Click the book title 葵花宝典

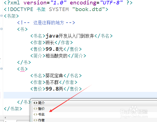point(54,76)
